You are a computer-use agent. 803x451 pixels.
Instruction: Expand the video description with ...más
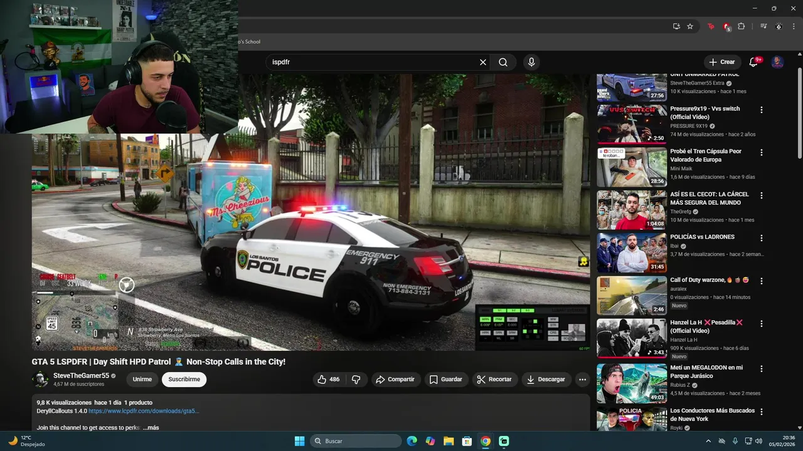pyautogui.click(x=151, y=427)
